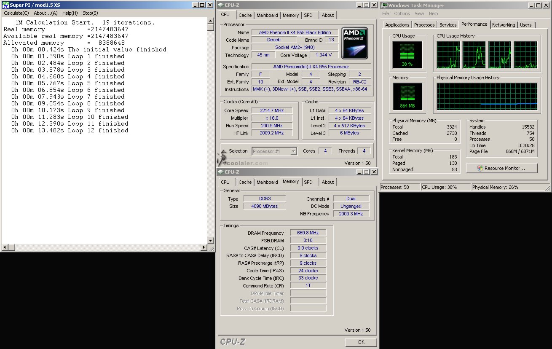
Task: Click Bank Cycle Time value 33 clocks
Action: pyautogui.click(x=308, y=278)
